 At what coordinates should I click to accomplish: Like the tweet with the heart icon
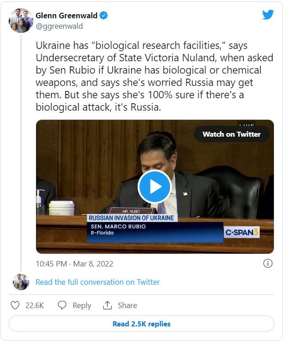15,305
